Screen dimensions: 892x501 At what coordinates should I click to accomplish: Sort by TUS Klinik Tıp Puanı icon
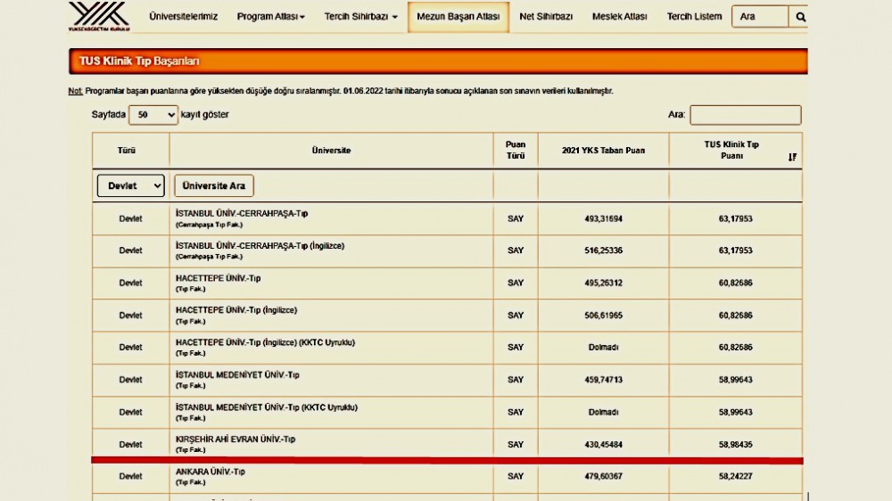click(x=792, y=157)
